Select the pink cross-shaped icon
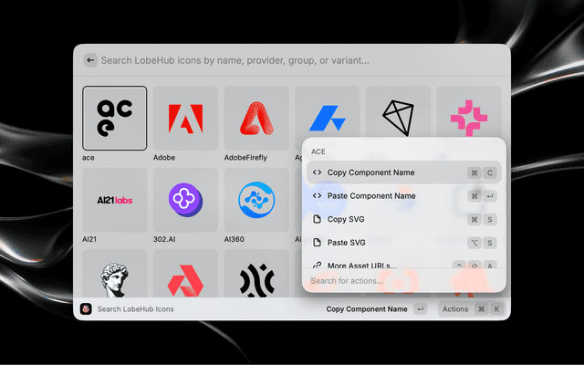The width and height of the screenshot is (584, 365). 468,117
